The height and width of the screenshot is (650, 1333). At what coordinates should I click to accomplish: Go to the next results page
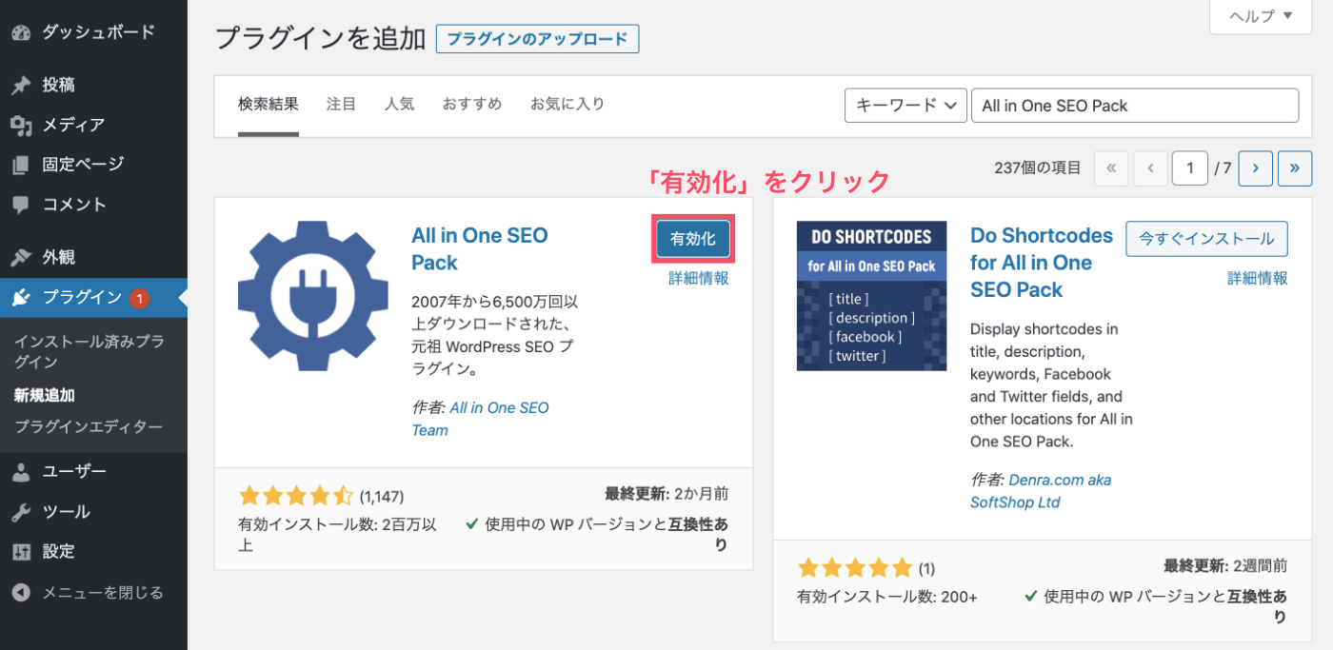click(1256, 168)
